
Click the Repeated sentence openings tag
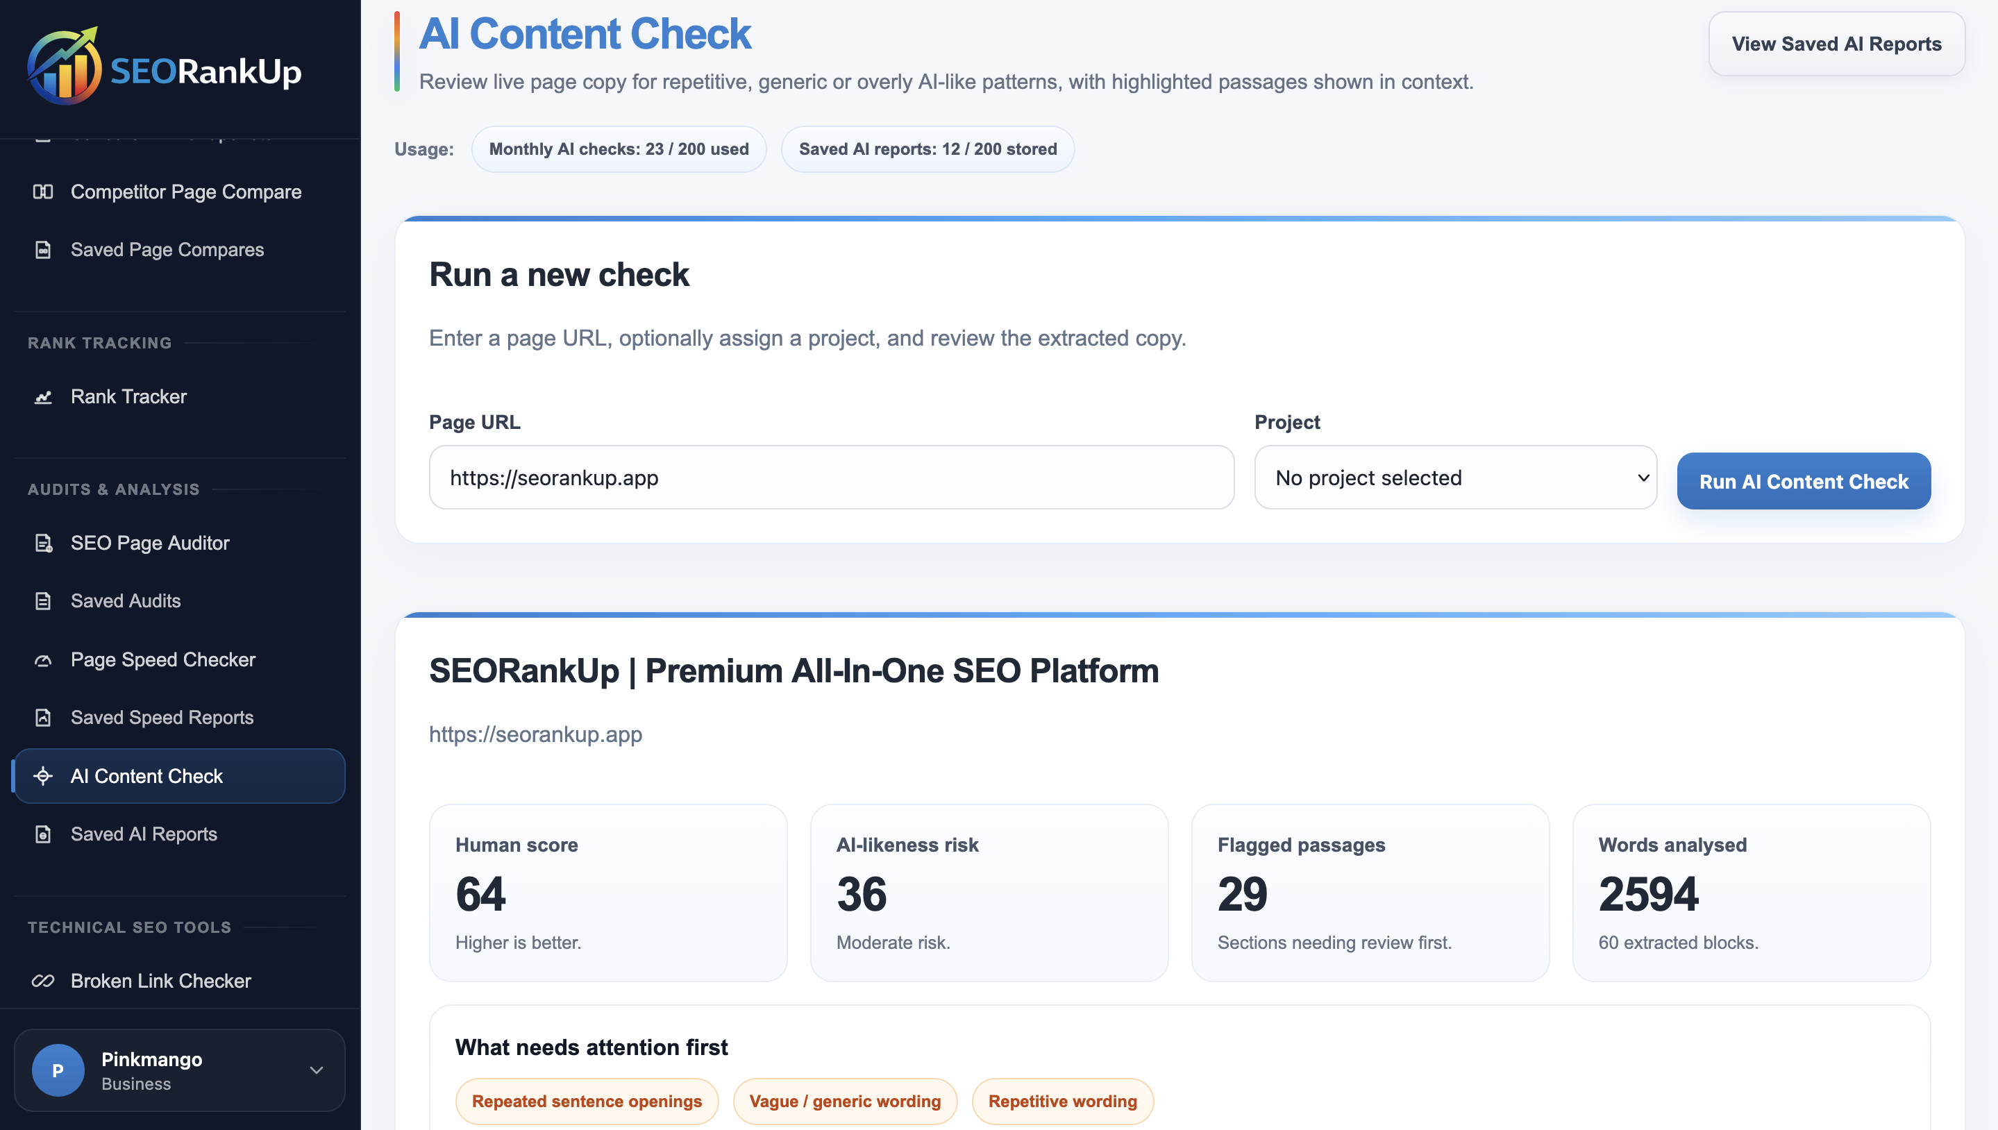click(587, 1102)
